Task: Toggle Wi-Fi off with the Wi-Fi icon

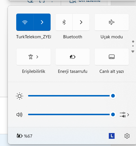Action: (25, 22)
